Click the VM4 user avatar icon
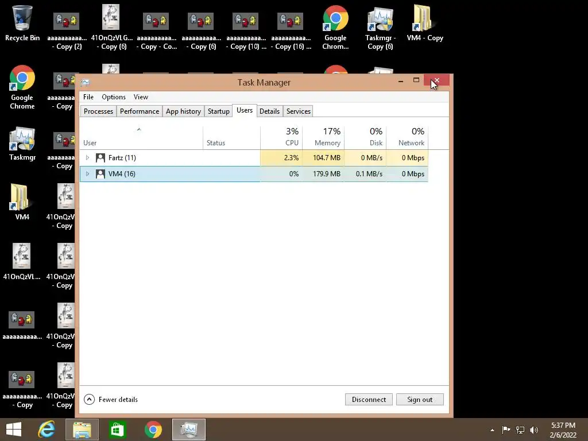Viewport: 588px width, 441px height. pos(100,174)
